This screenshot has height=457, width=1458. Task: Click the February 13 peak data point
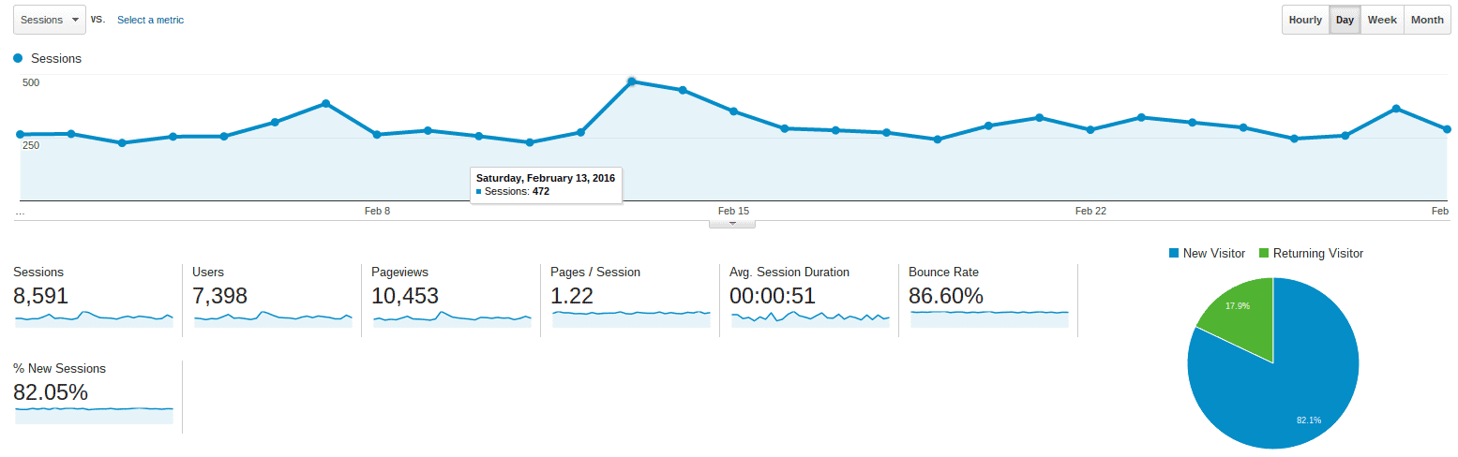coord(631,81)
